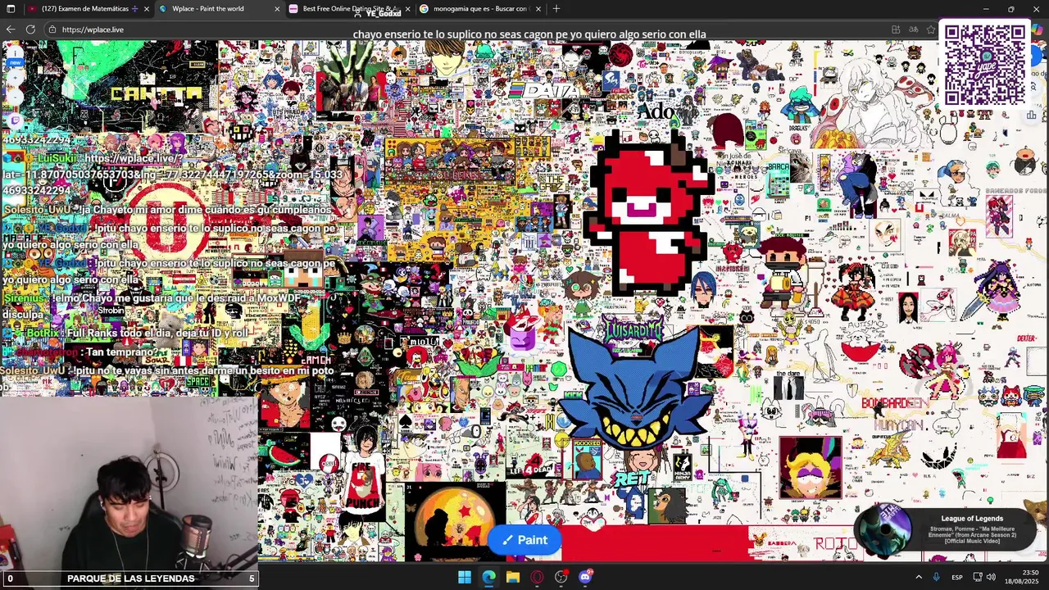Image resolution: width=1049 pixels, height=590 pixels.
Task: Expand hidden system tray icons
Action: [918, 578]
